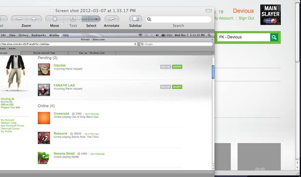Open the Window menu
301x177 pixels.
54,35
